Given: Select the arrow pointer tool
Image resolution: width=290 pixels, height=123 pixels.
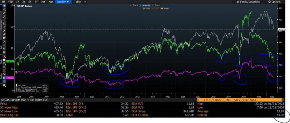Looking at the screenshot, I should click(4, 5).
